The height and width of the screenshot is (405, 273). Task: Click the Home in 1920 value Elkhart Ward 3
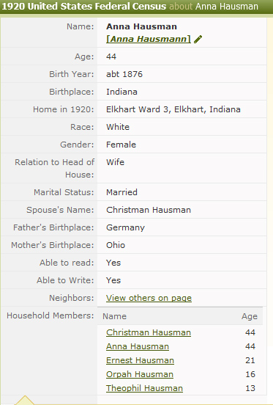(173, 109)
